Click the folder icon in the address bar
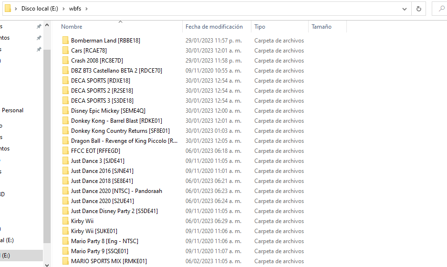This screenshot has width=447, height=267. (8, 9)
